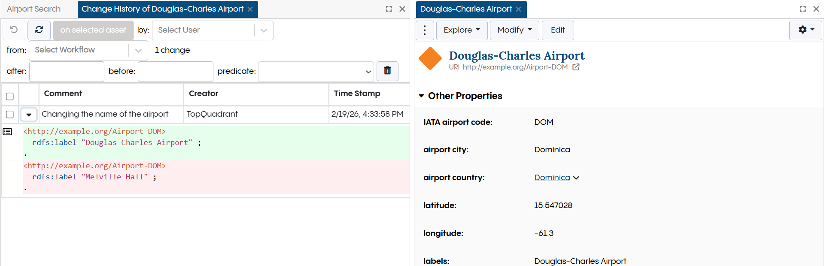The image size is (824, 266).
Task: Click the 'after' date input field
Action: (x=67, y=71)
